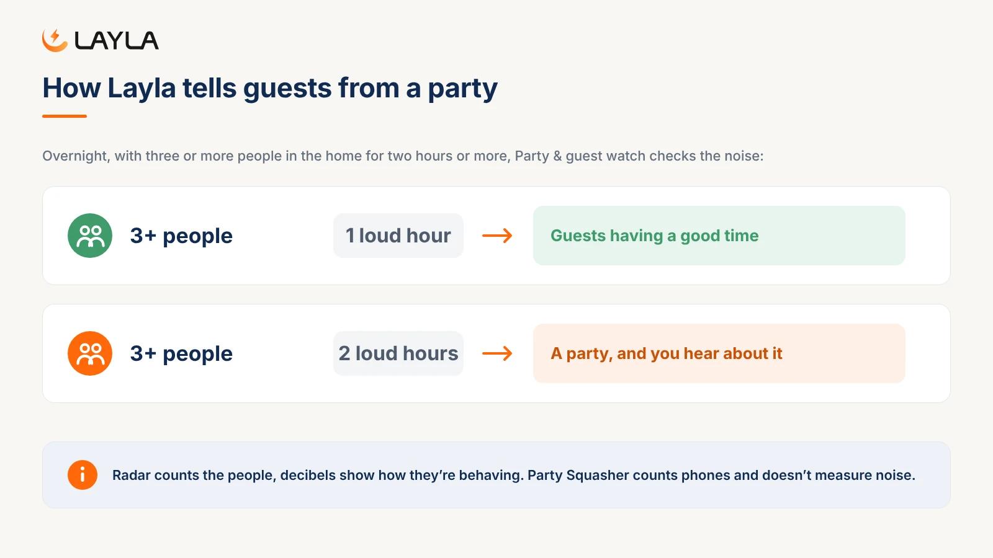Click the slide title about guests and party

pyautogui.click(x=270, y=88)
